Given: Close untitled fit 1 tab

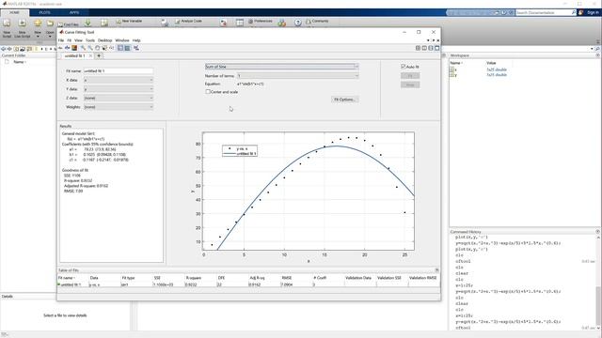Looking at the screenshot, I should (90, 56).
